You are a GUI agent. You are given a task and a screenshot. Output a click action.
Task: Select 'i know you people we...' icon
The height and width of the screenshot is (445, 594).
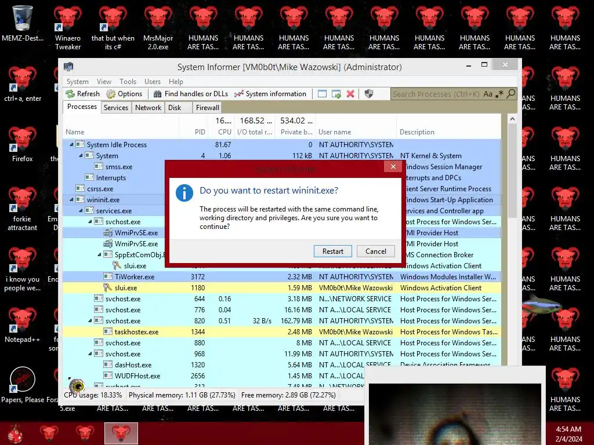coord(23,269)
